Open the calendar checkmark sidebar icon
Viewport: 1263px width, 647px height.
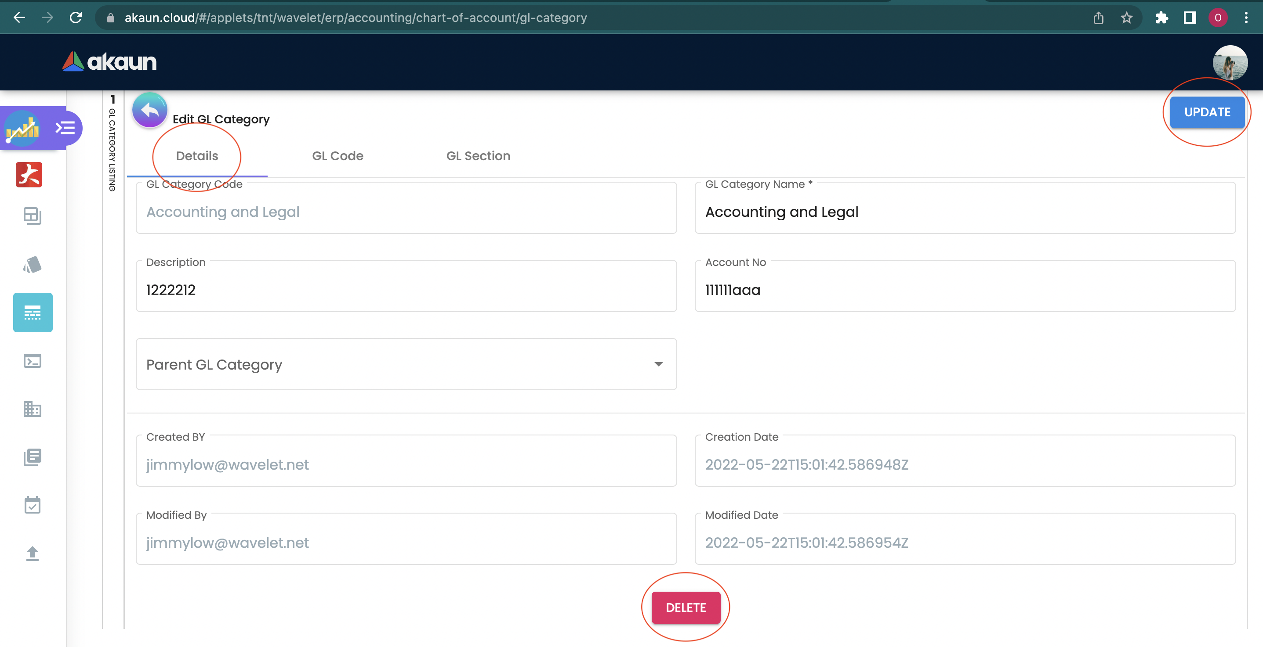coord(33,505)
